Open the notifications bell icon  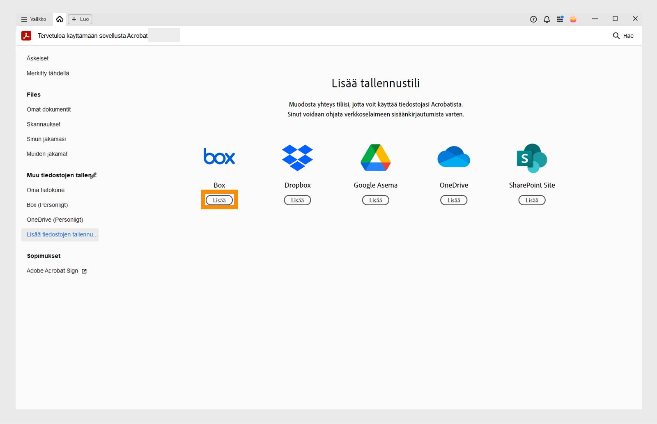click(x=547, y=19)
